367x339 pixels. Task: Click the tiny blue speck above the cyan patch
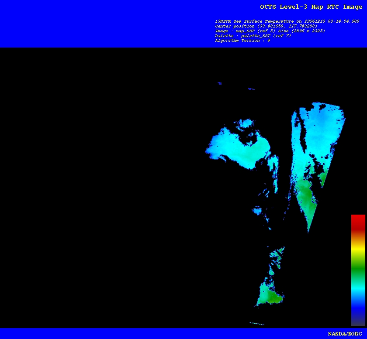220,83
